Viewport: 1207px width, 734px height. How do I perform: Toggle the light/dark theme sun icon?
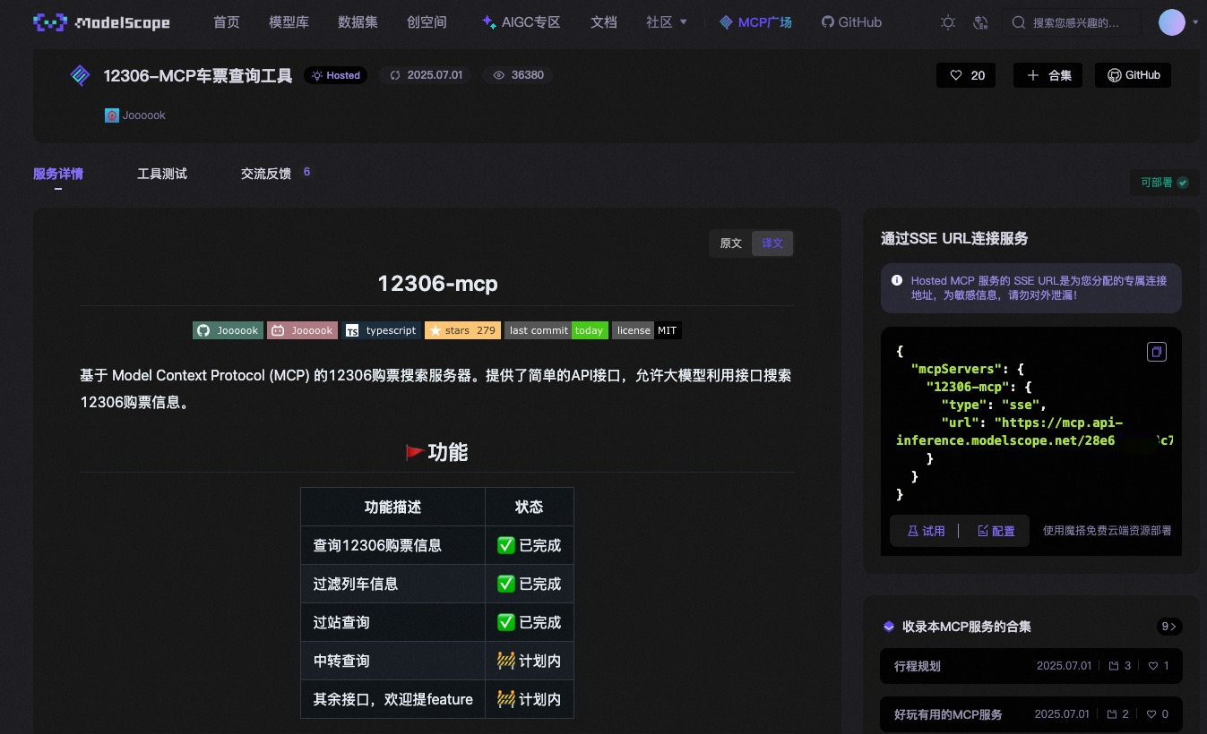point(948,22)
